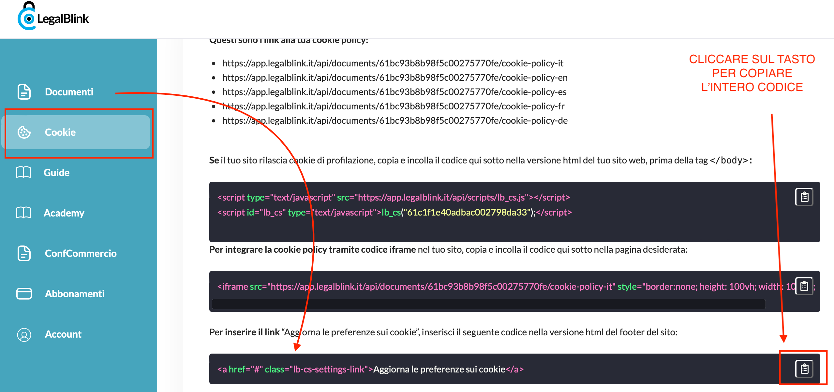Click the Abbonamenti card icon
Viewport: 834px width, 392px height.
pyautogui.click(x=24, y=293)
